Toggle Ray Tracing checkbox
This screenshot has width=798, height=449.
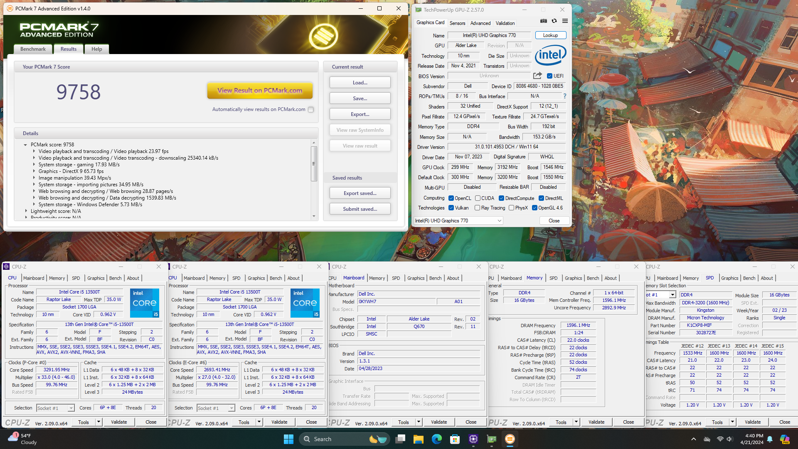[477, 208]
